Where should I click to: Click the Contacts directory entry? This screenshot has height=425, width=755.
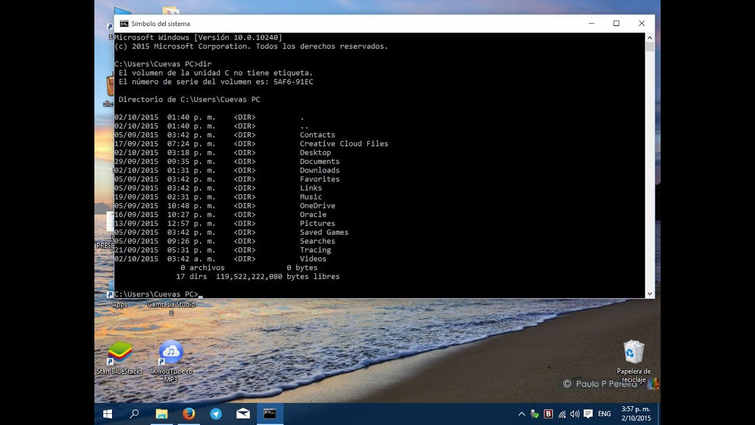coord(317,135)
